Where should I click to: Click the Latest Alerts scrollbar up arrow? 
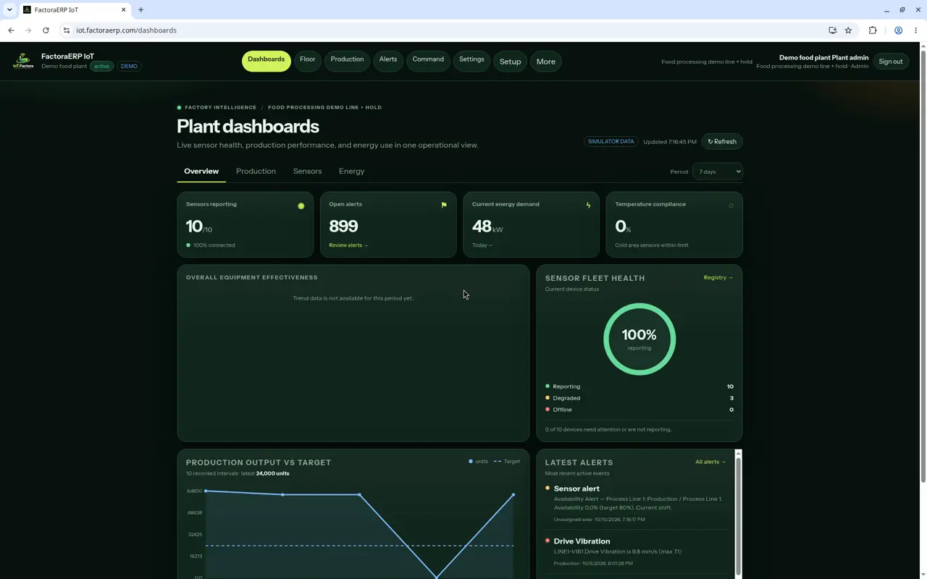point(739,453)
